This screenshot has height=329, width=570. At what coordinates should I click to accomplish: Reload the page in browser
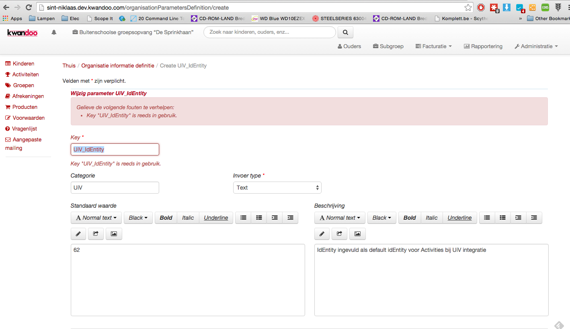pos(29,7)
